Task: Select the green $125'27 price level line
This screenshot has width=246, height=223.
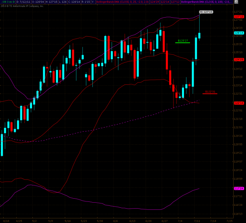Action: 182,42
